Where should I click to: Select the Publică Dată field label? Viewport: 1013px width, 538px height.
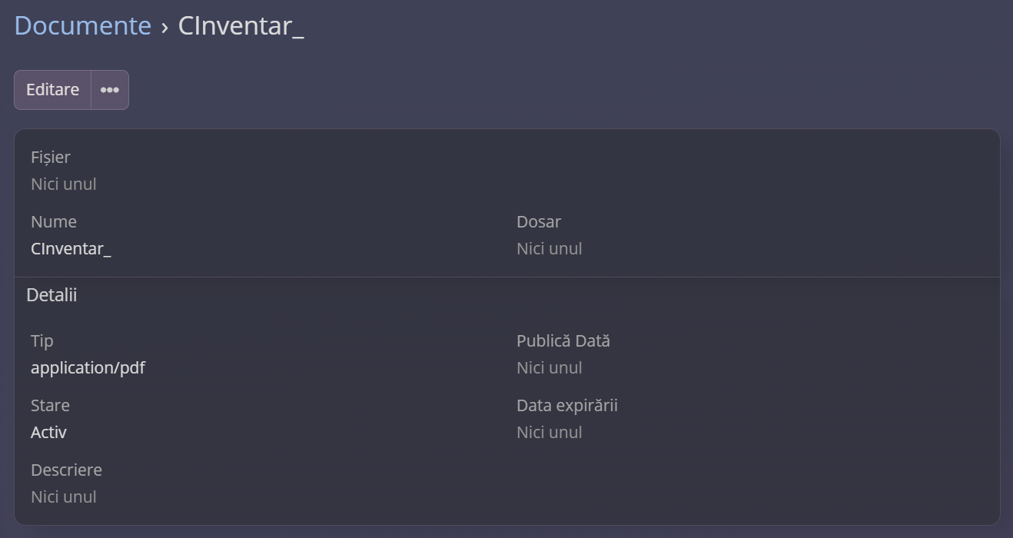(563, 340)
